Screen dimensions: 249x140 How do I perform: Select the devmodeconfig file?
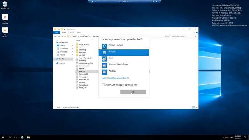(x=84, y=66)
